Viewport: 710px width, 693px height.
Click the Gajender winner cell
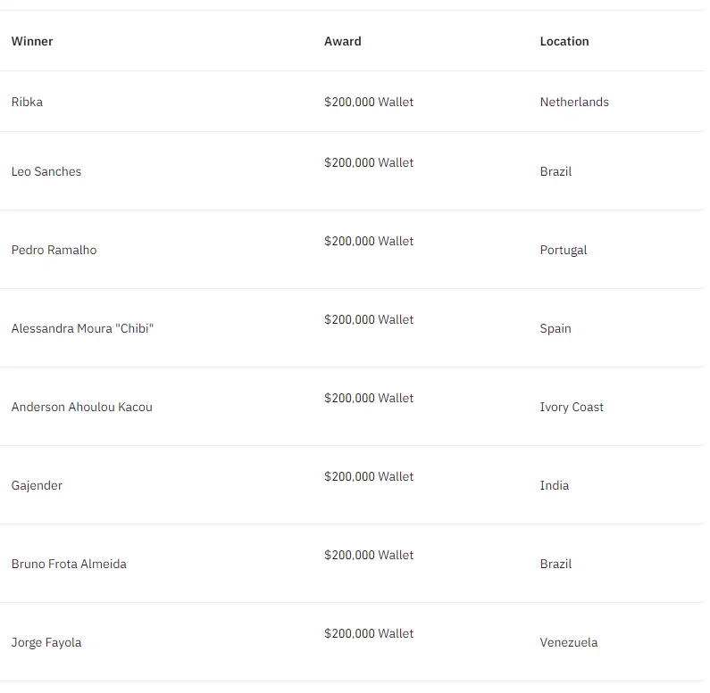click(x=37, y=485)
